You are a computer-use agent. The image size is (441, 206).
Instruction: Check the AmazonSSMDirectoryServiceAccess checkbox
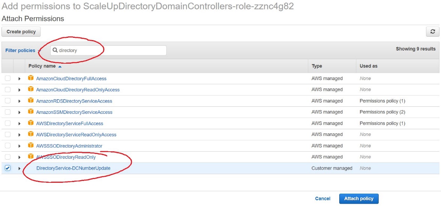[x=8, y=112]
